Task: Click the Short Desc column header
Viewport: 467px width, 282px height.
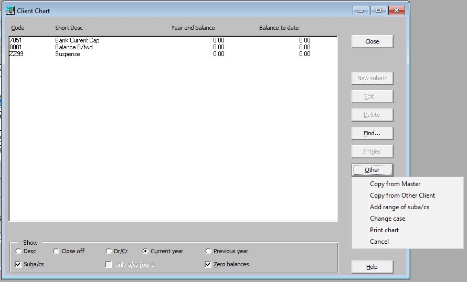Action: point(69,28)
